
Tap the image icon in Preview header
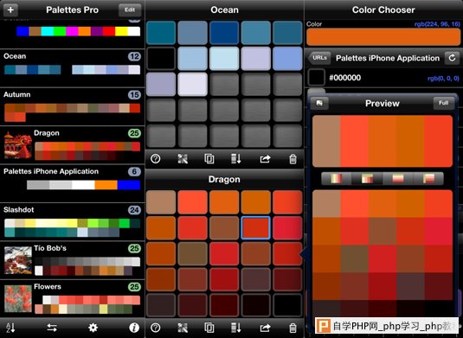coord(319,103)
